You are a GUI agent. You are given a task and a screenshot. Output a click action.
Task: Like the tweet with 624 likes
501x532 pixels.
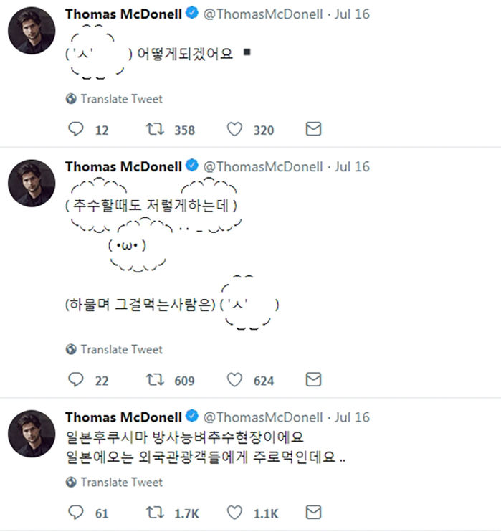tap(234, 380)
